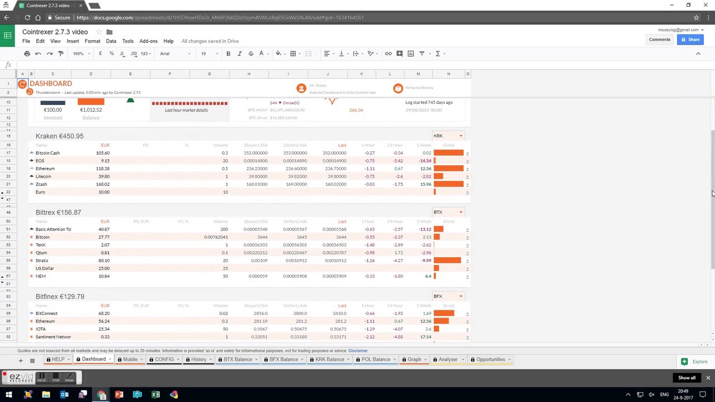The image size is (715, 402).
Task: Click the move to folder icon
Action: pos(109,32)
